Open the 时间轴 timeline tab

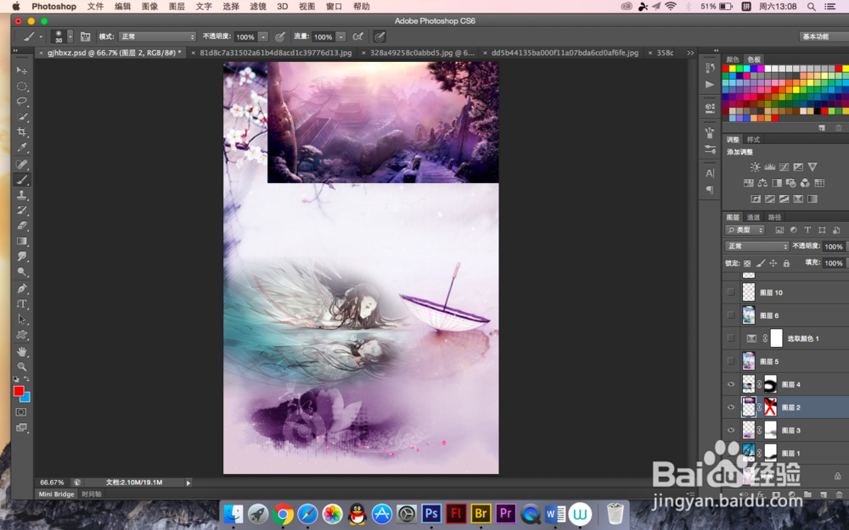(x=92, y=494)
